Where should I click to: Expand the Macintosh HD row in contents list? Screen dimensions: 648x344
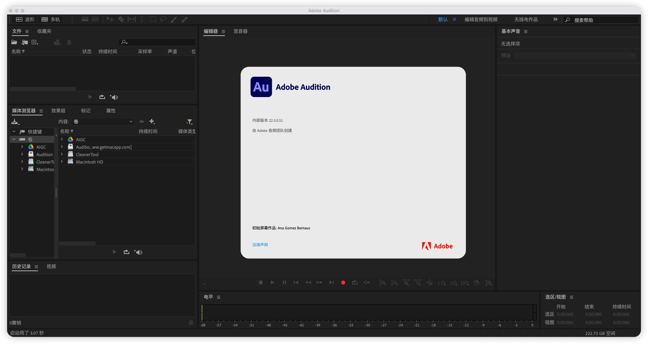click(62, 162)
